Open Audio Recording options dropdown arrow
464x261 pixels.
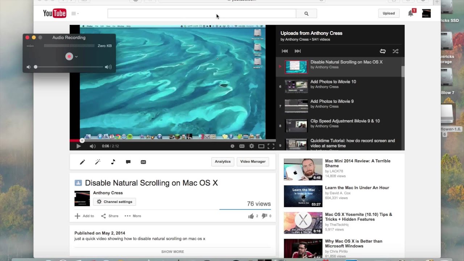[76, 57]
